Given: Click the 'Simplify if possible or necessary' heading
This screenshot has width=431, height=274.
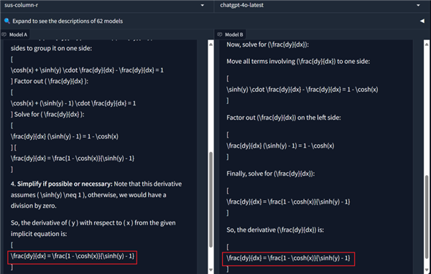Looking at the screenshot, I should [65, 184].
